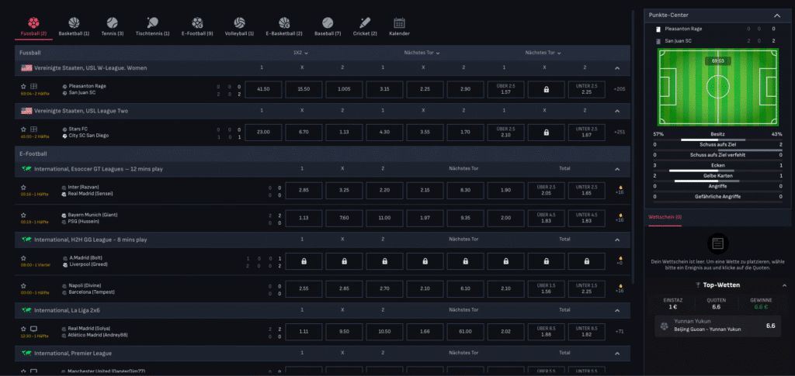Open the E-Basketball sport icon

[x=284, y=22]
